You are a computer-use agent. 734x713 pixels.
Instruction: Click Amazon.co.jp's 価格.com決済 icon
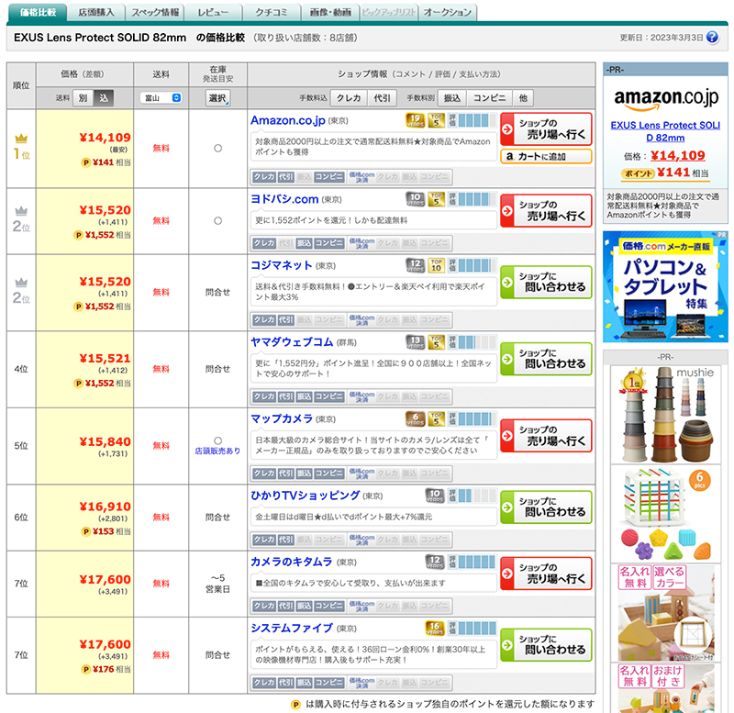pyautogui.click(x=361, y=176)
